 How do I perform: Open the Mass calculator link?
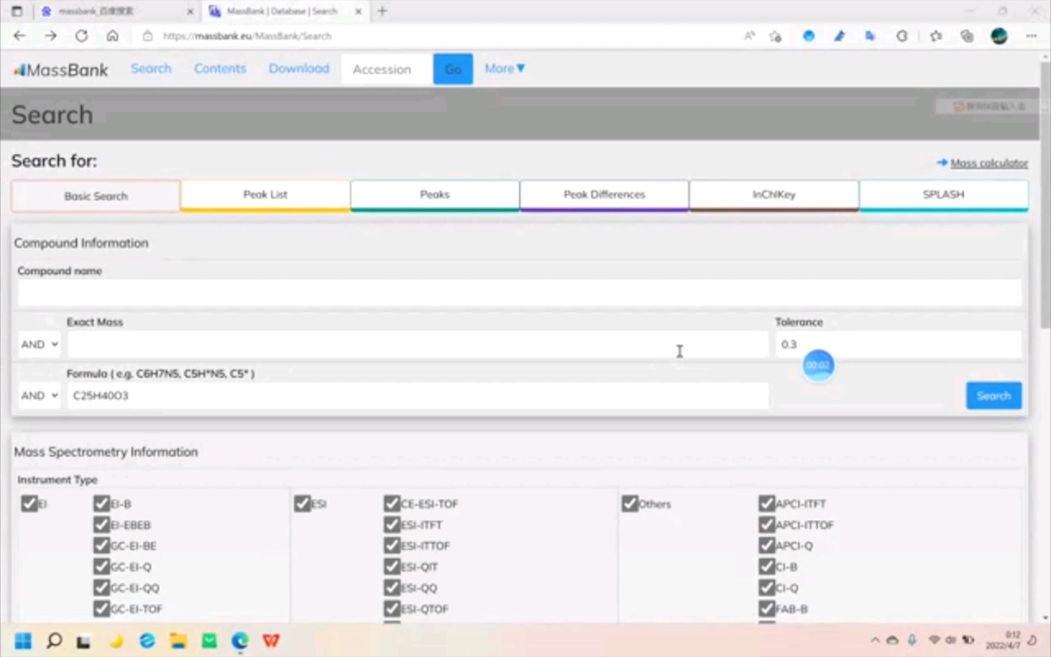[x=989, y=163]
